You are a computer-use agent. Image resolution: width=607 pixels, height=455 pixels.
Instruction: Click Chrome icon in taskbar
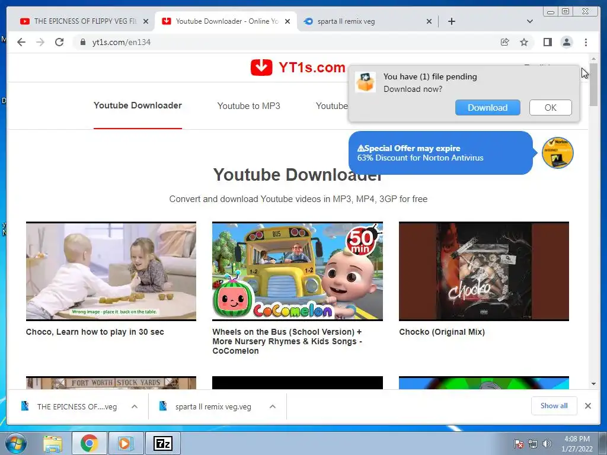[x=89, y=443]
